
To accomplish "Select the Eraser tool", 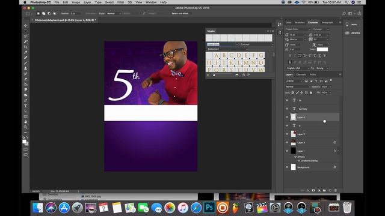I will (x=25, y=79).
